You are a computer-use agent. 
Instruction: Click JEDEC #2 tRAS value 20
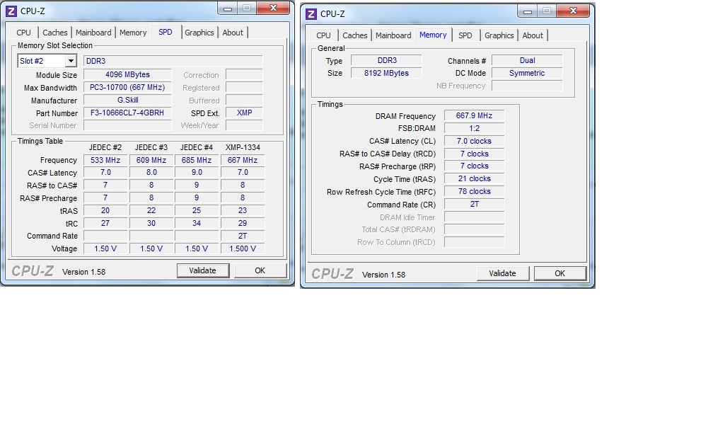(105, 210)
